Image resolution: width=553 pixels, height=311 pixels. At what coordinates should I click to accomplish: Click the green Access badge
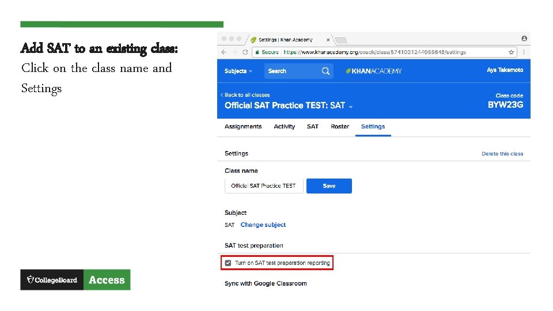(x=107, y=280)
